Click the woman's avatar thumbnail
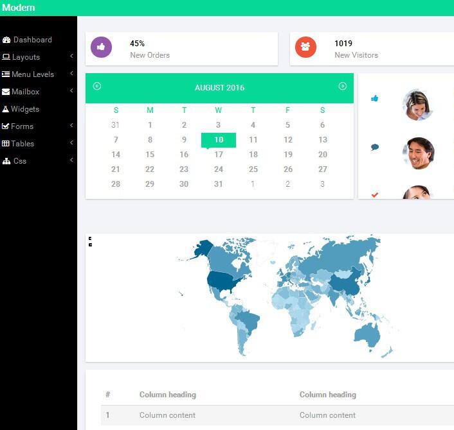 [x=418, y=105]
